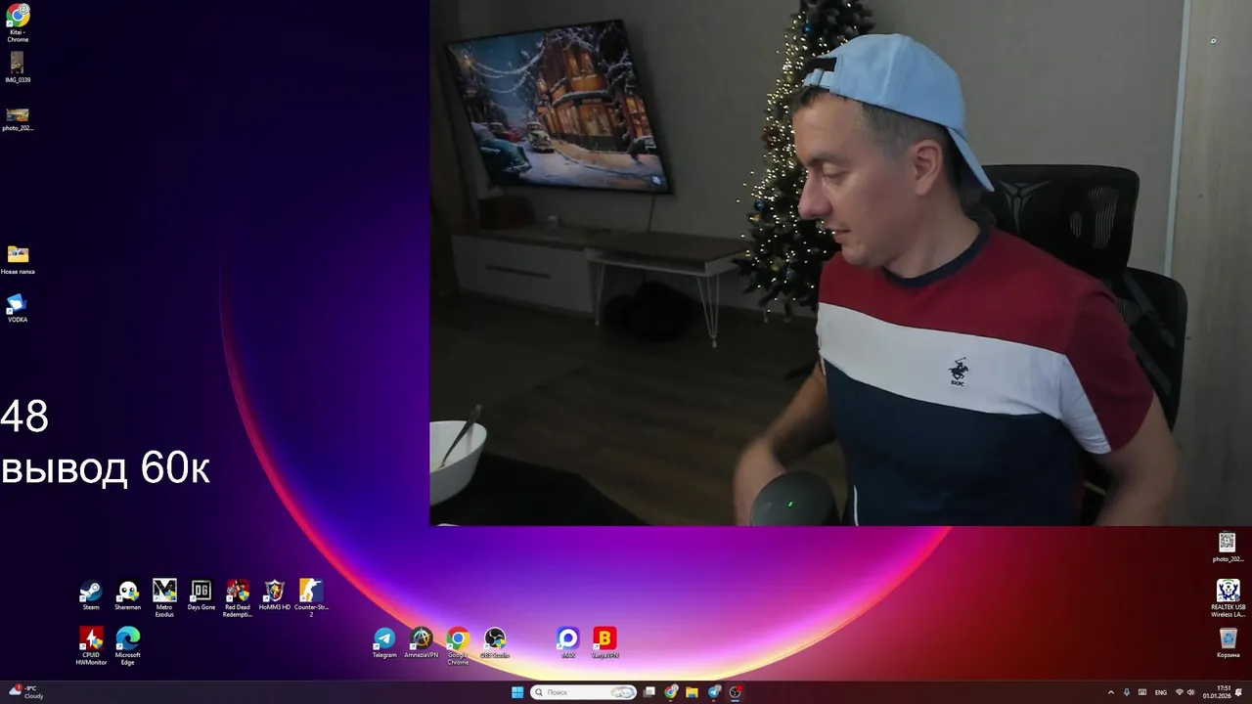Open File Explorer from the taskbar
The height and width of the screenshot is (704, 1252).
click(x=693, y=692)
